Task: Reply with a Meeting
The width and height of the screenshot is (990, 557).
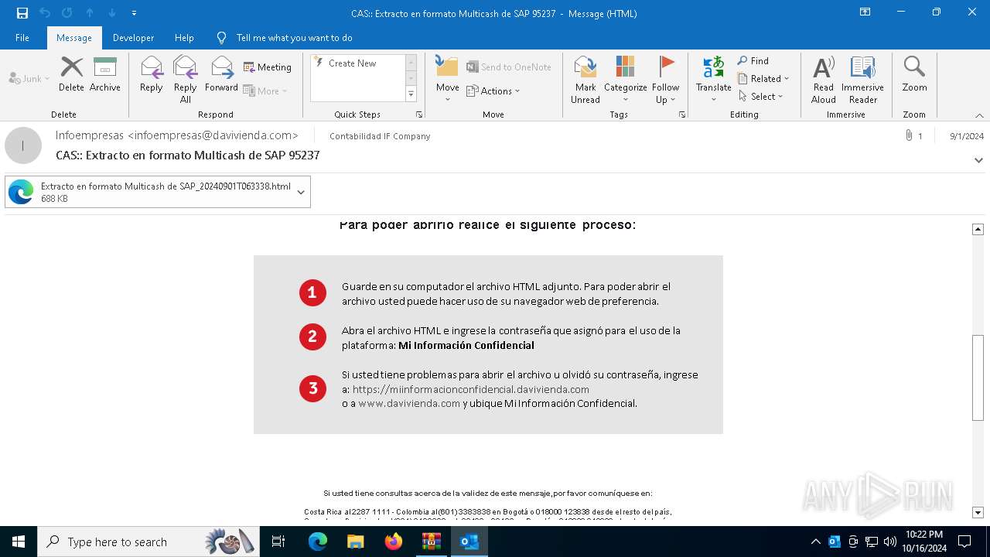Action: 268,67
